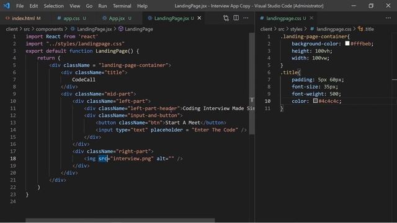Open the Run menu
Viewport: 397px width, 223px height.
pyautogui.click(x=102, y=6)
